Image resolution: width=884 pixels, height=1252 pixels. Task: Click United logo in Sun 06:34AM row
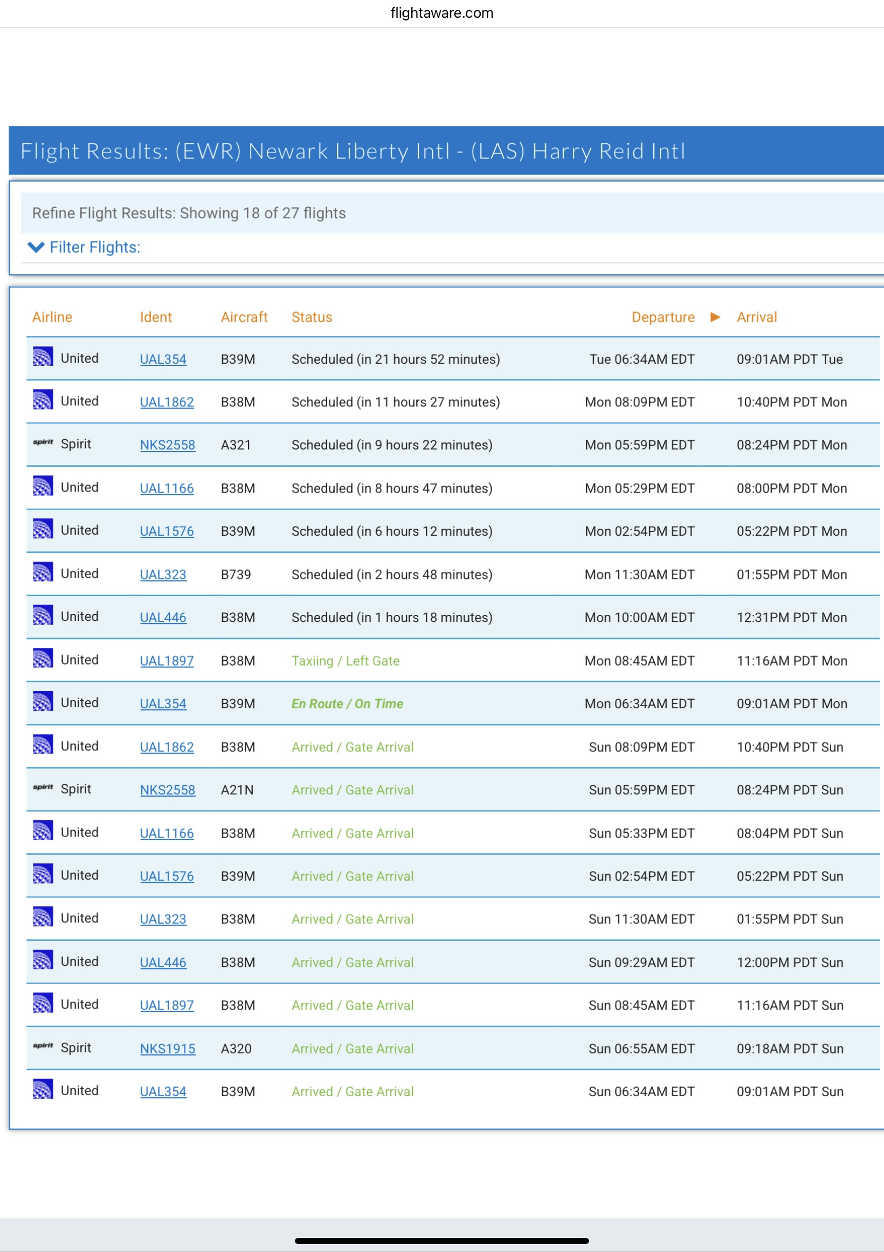click(x=43, y=1089)
